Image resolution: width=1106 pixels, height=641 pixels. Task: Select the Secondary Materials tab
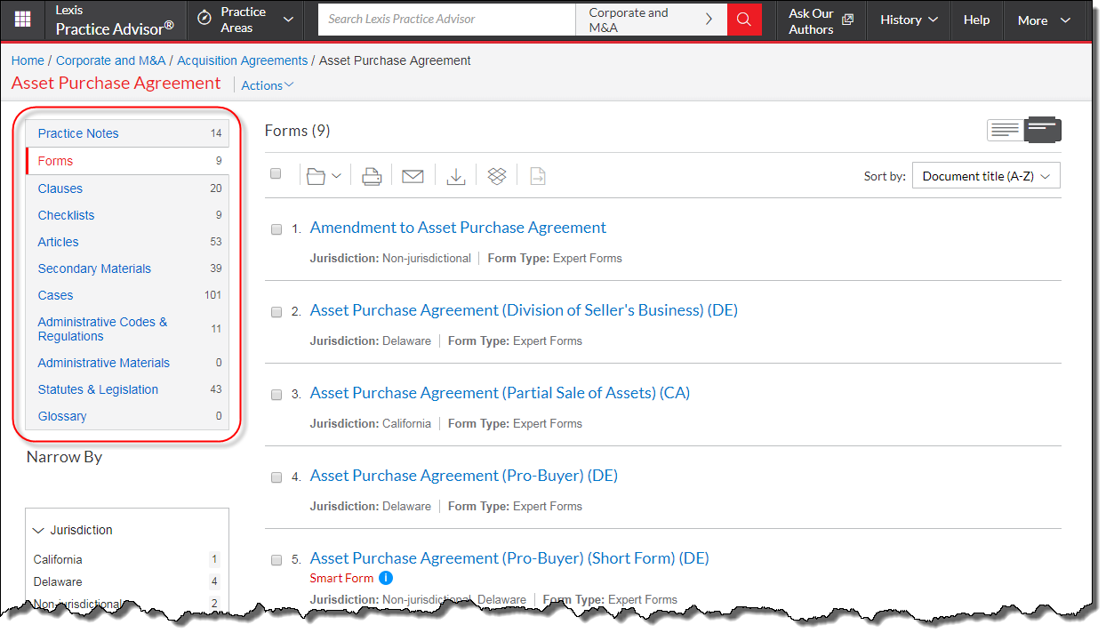tap(127, 268)
